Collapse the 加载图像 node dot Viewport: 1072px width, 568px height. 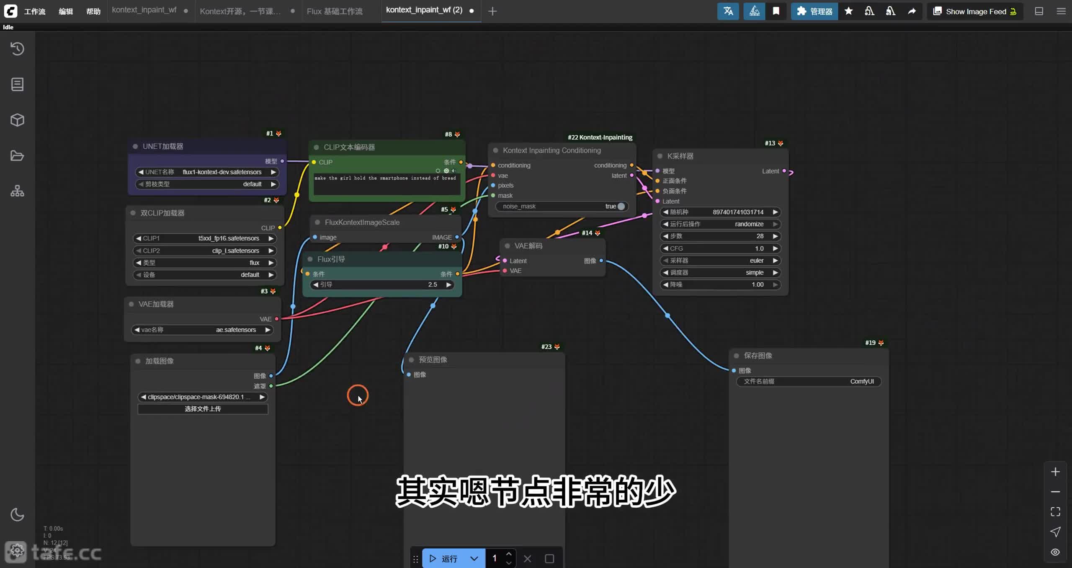pyautogui.click(x=138, y=361)
